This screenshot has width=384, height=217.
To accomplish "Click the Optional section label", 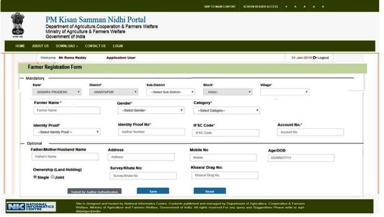I will [x=34, y=143].
